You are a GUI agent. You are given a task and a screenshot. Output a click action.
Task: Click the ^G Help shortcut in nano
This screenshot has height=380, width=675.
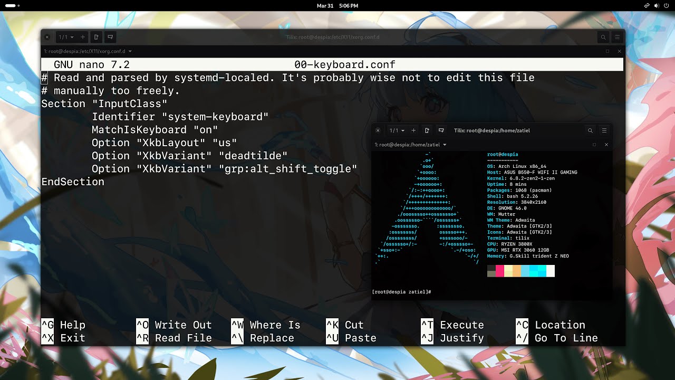point(63,325)
